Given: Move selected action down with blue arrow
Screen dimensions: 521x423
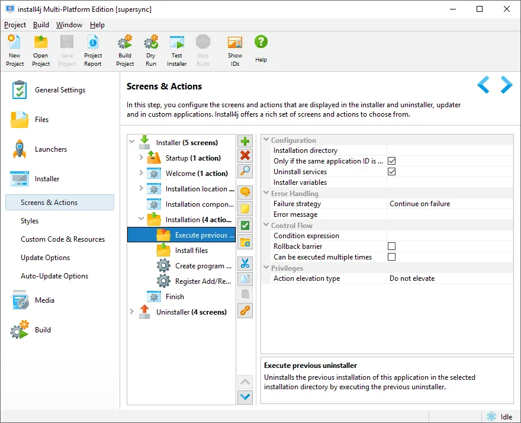Looking at the screenshot, I should tap(245, 397).
